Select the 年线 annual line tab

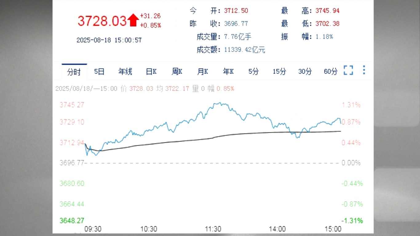coord(125,71)
